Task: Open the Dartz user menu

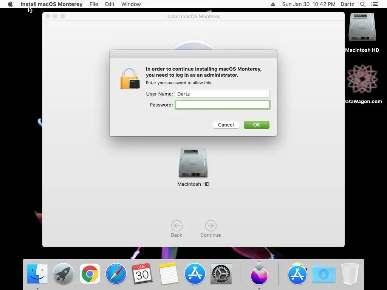Action: pos(347,4)
